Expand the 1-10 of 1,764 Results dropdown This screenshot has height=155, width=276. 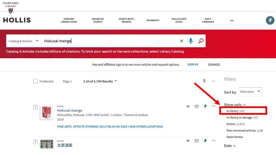pyautogui.click(x=100, y=81)
